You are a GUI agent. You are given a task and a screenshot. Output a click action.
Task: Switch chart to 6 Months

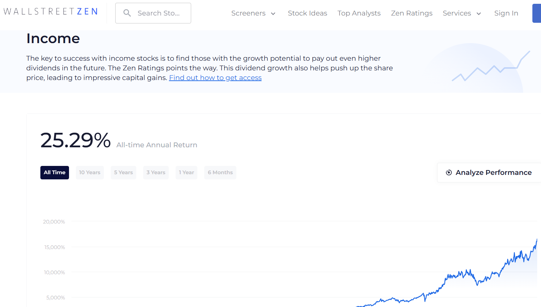(x=220, y=172)
